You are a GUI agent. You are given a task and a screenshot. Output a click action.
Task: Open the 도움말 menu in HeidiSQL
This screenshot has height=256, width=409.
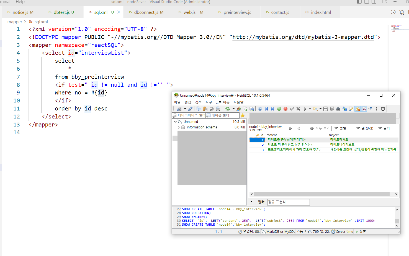pos(238,102)
